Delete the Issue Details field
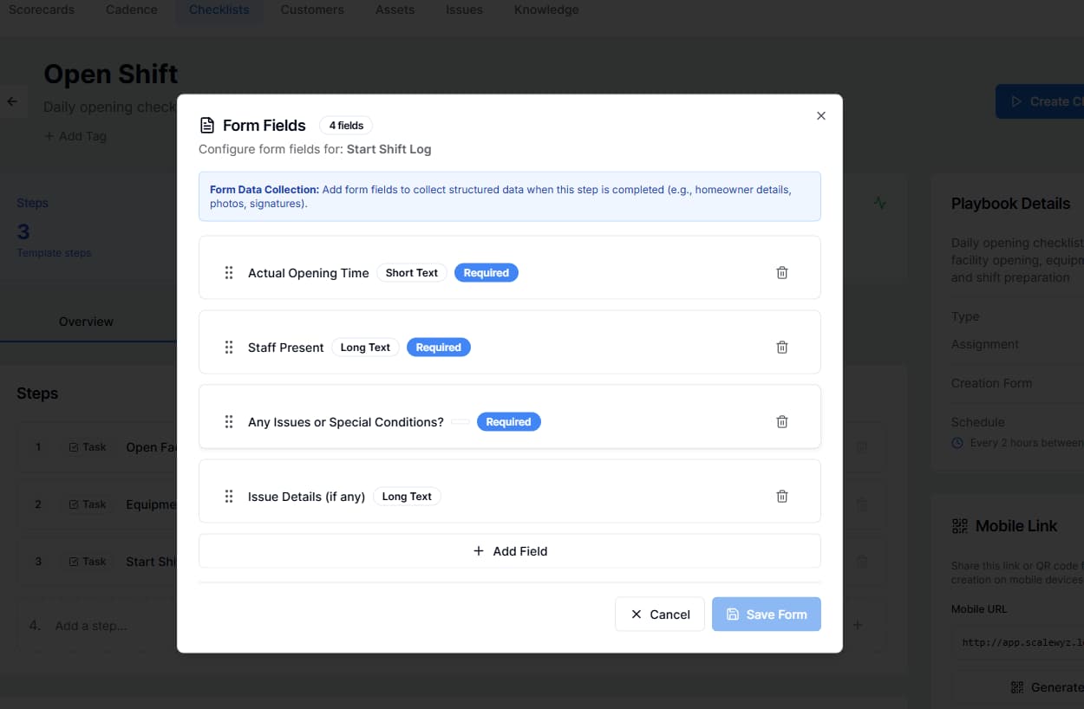 click(781, 496)
